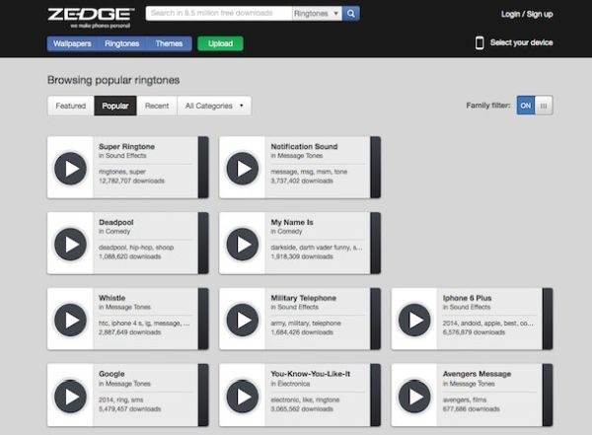Click the green Upload button
Screen dimensions: 592x435
(x=220, y=43)
